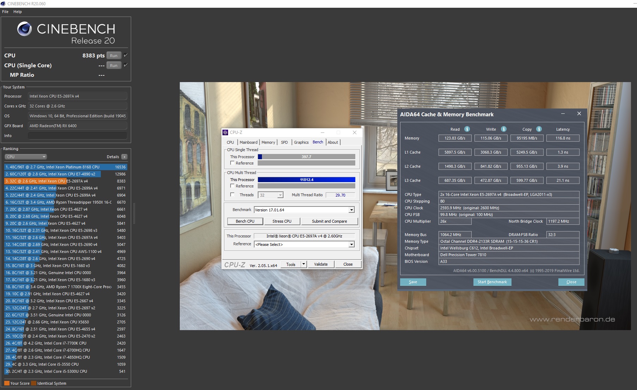The image size is (637, 390).
Task: Toggle the CPU test checkbox in Cinebench
Action: (125, 55)
